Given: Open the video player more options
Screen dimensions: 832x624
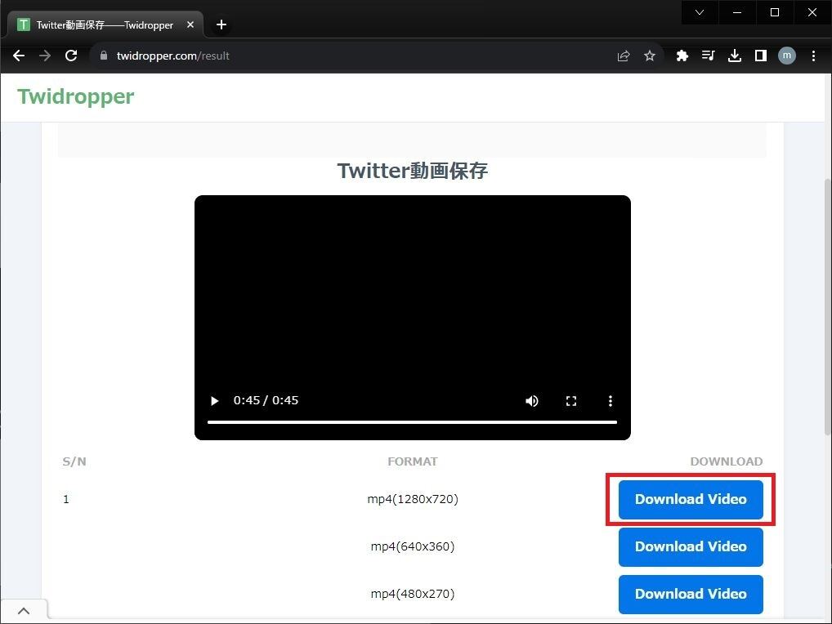Looking at the screenshot, I should tap(611, 401).
